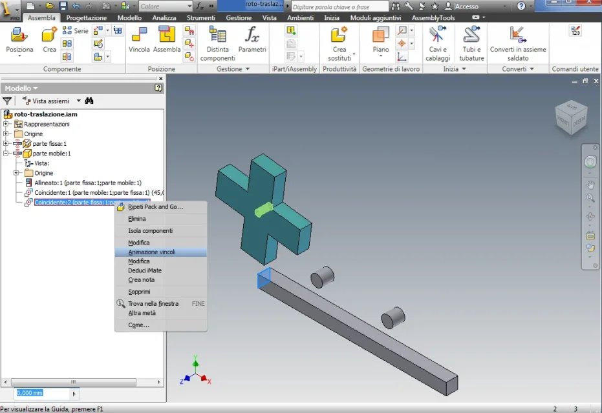This screenshot has height=413, width=602.
Task: Open the Parametri fx tool
Action: (x=252, y=35)
